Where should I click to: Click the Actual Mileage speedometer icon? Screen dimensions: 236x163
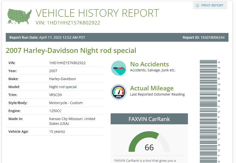pos(119,92)
